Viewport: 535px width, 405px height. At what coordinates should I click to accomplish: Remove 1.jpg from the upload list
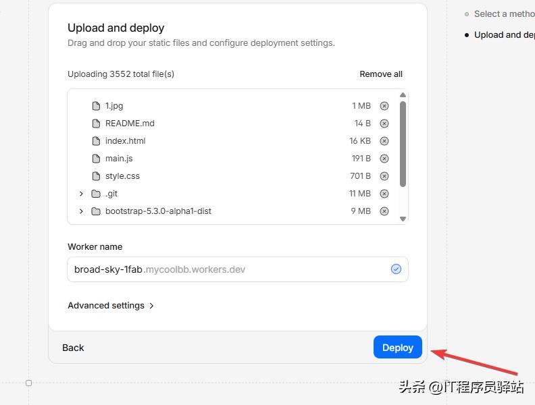click(x=384, y=106)
